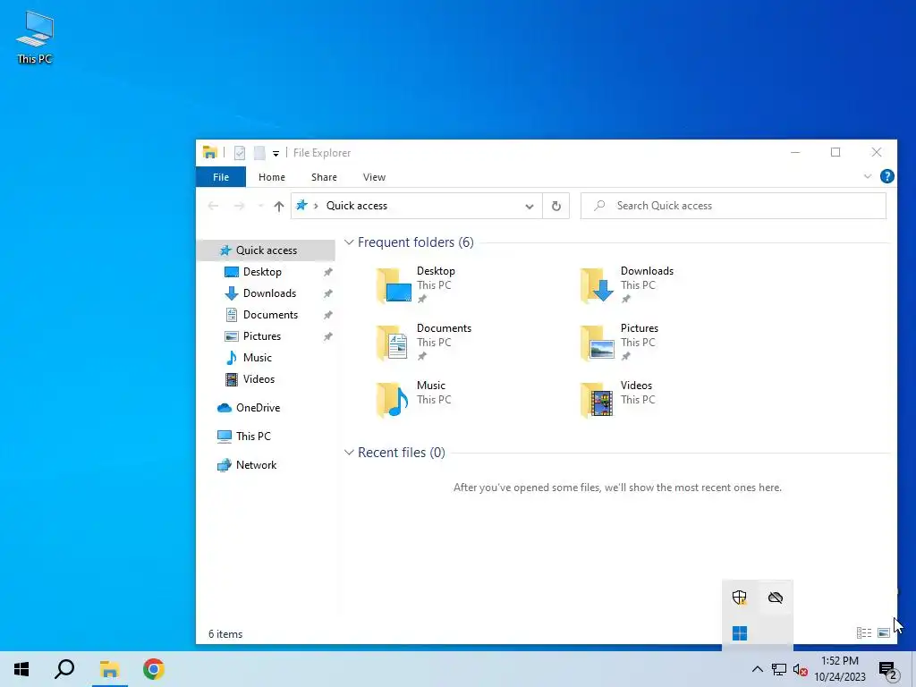Collapse the Recent files group

[x=349, y=452]
